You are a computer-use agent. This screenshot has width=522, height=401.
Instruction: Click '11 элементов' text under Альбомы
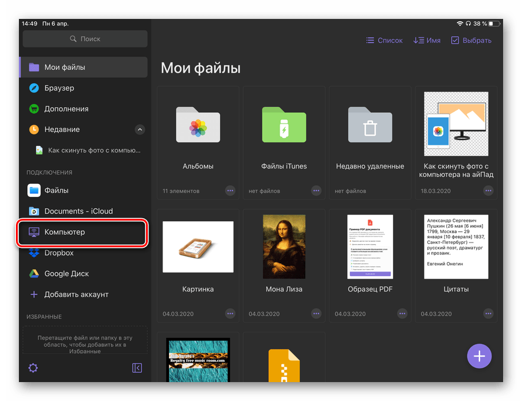[181, 191]
